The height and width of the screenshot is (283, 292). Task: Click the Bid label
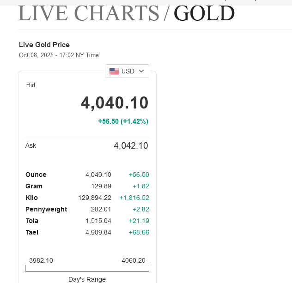[x=30, y=85]
